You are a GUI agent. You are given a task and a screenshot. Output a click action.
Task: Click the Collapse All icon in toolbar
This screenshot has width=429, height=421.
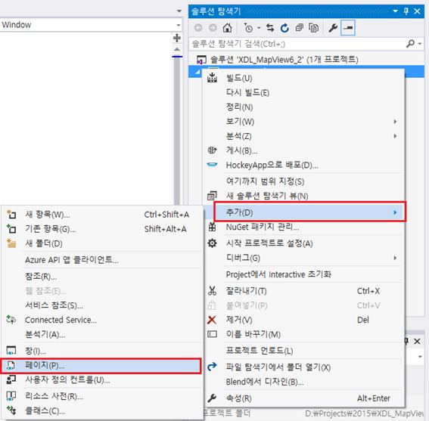click(299, 28)
